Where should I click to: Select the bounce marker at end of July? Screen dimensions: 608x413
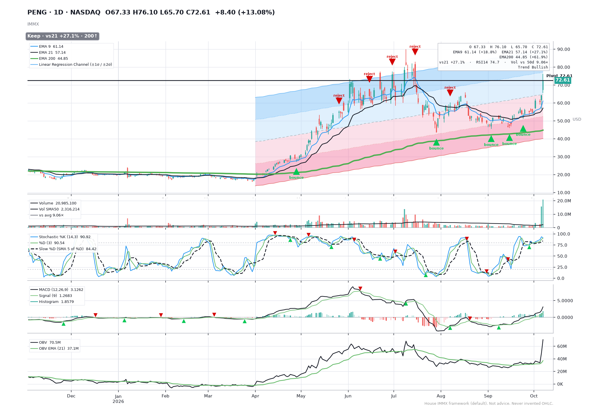point(436,142)
